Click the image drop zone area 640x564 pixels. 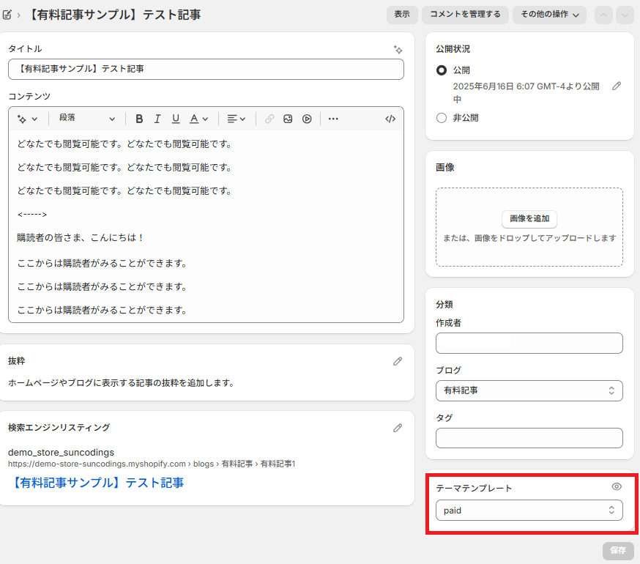[529, 227]
